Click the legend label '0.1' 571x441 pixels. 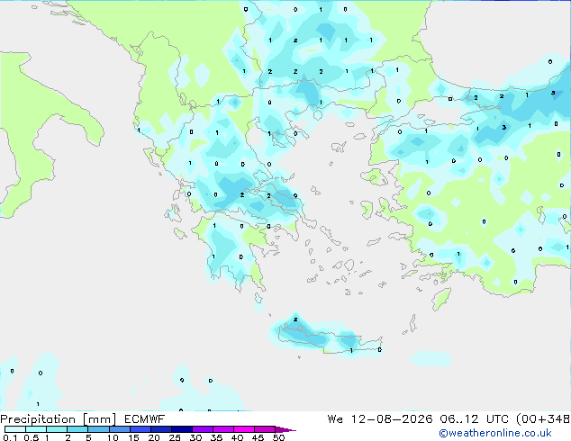coord(10,437)
